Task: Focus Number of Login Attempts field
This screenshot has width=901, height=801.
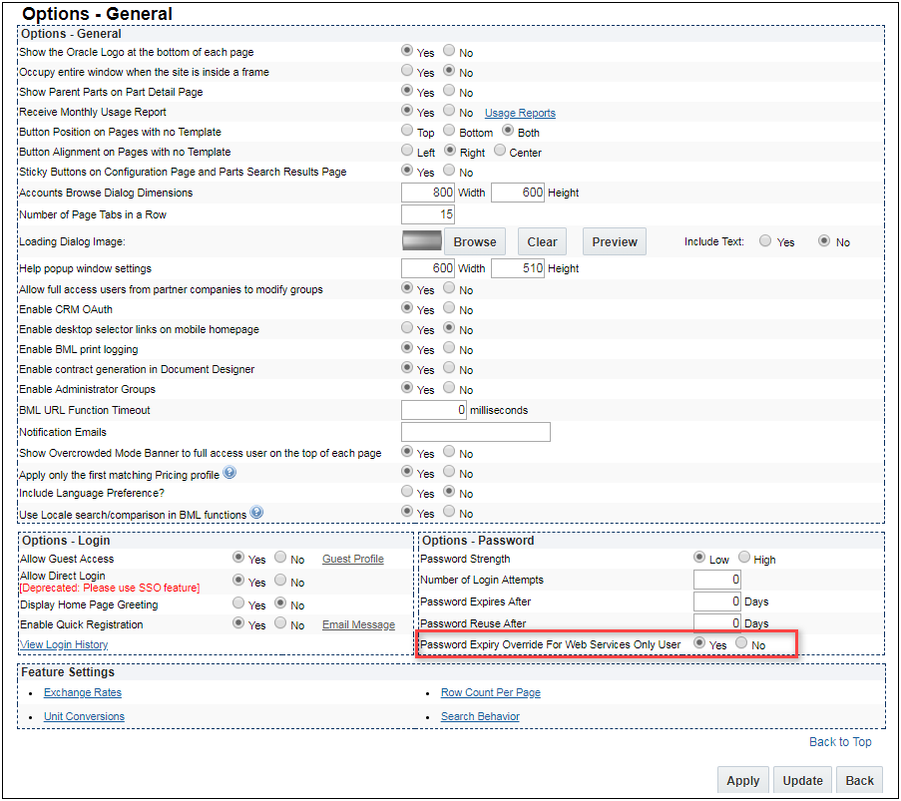Action: (x=717, y=580)
